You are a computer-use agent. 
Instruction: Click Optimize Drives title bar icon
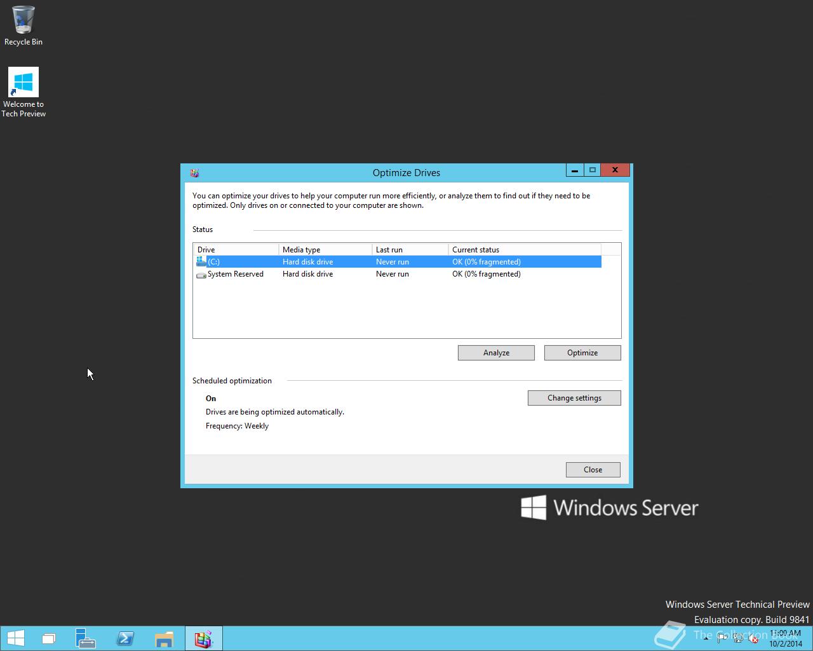194,172
